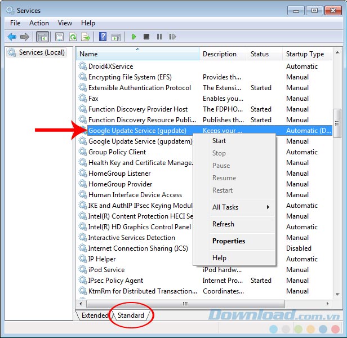Toggle Show/Hide Console Tree icon

coord(42,37)
